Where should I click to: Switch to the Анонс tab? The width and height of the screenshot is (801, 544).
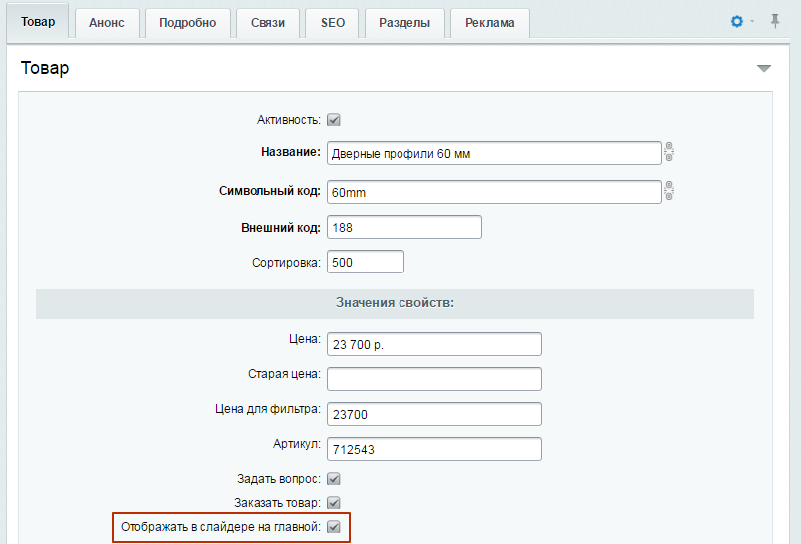coord(107,23)
